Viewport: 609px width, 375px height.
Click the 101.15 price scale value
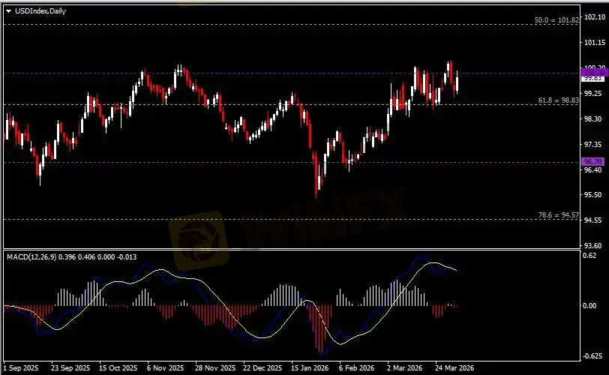(595, 43)
